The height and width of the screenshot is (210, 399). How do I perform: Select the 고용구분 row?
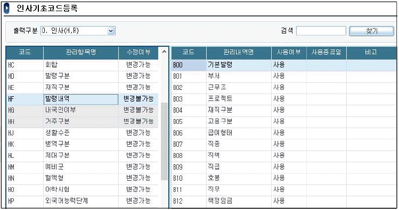click(284, 122)
